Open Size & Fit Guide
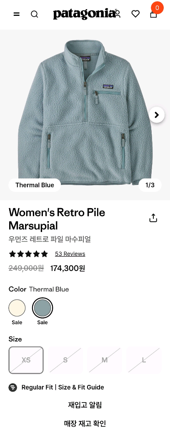The image size is (170, 428). point(81,387)
